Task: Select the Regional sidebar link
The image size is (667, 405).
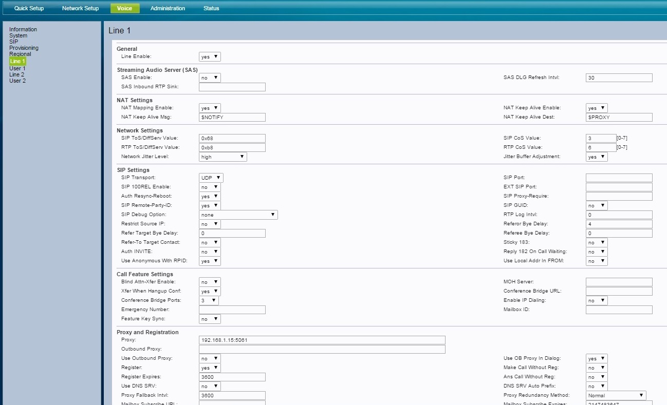Action: [20, 54]
